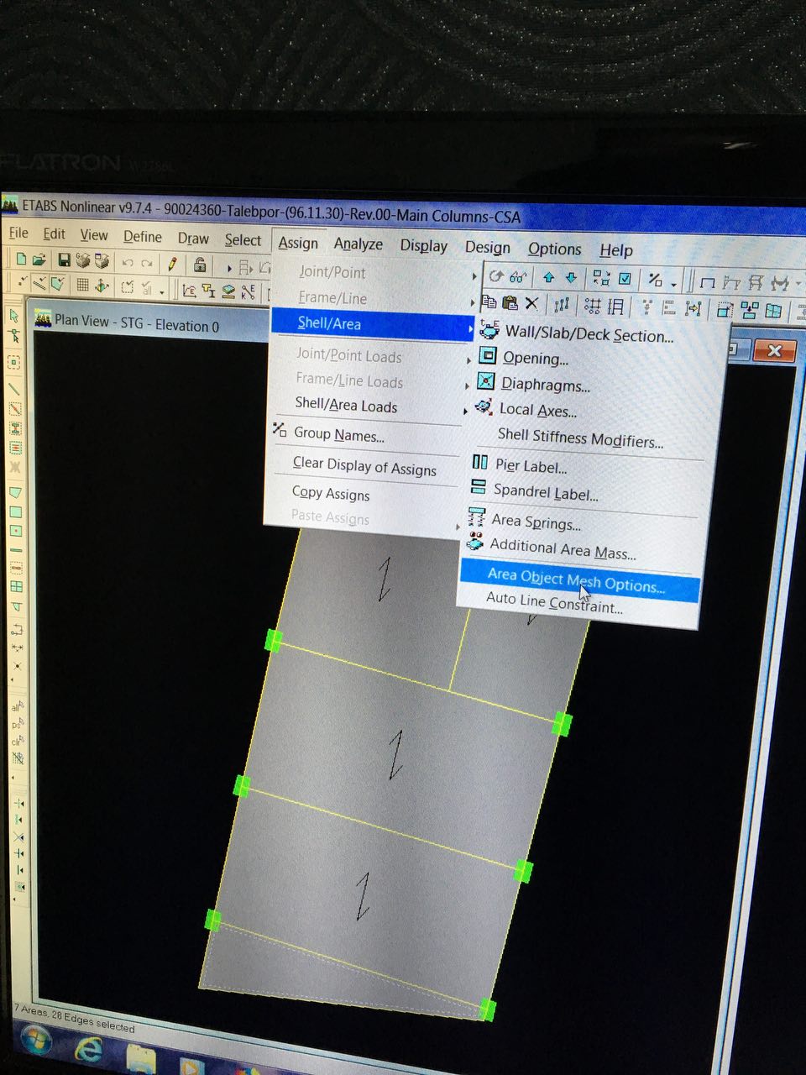Choose Area Object Mesh Options…
Viewport: 806px width, 1075px height.
coord(579,579)
